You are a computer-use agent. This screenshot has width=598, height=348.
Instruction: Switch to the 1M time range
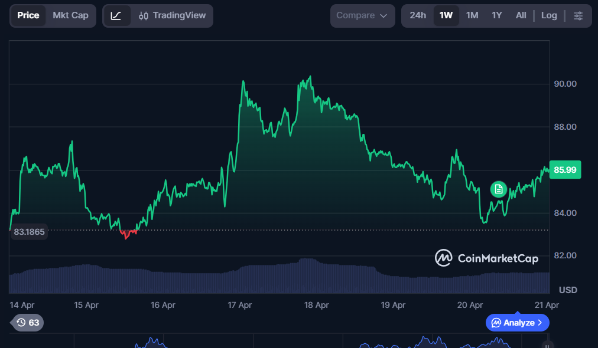point(472,15)
